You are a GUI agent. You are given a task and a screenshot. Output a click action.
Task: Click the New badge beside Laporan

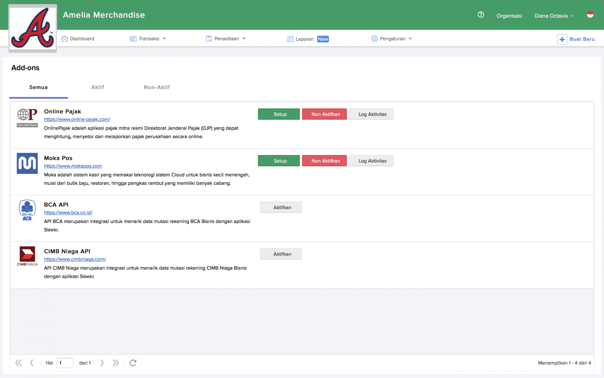[323, 39]
